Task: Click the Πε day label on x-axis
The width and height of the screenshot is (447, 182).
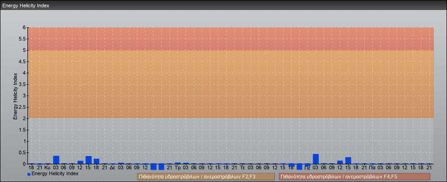Action: point(307,168)
